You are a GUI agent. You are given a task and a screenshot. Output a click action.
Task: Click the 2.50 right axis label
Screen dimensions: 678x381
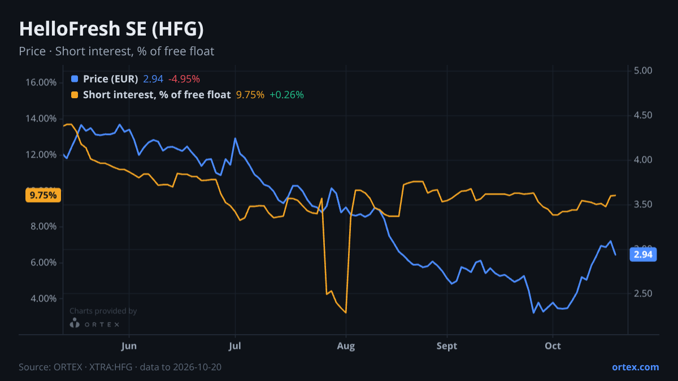point(644,294)
